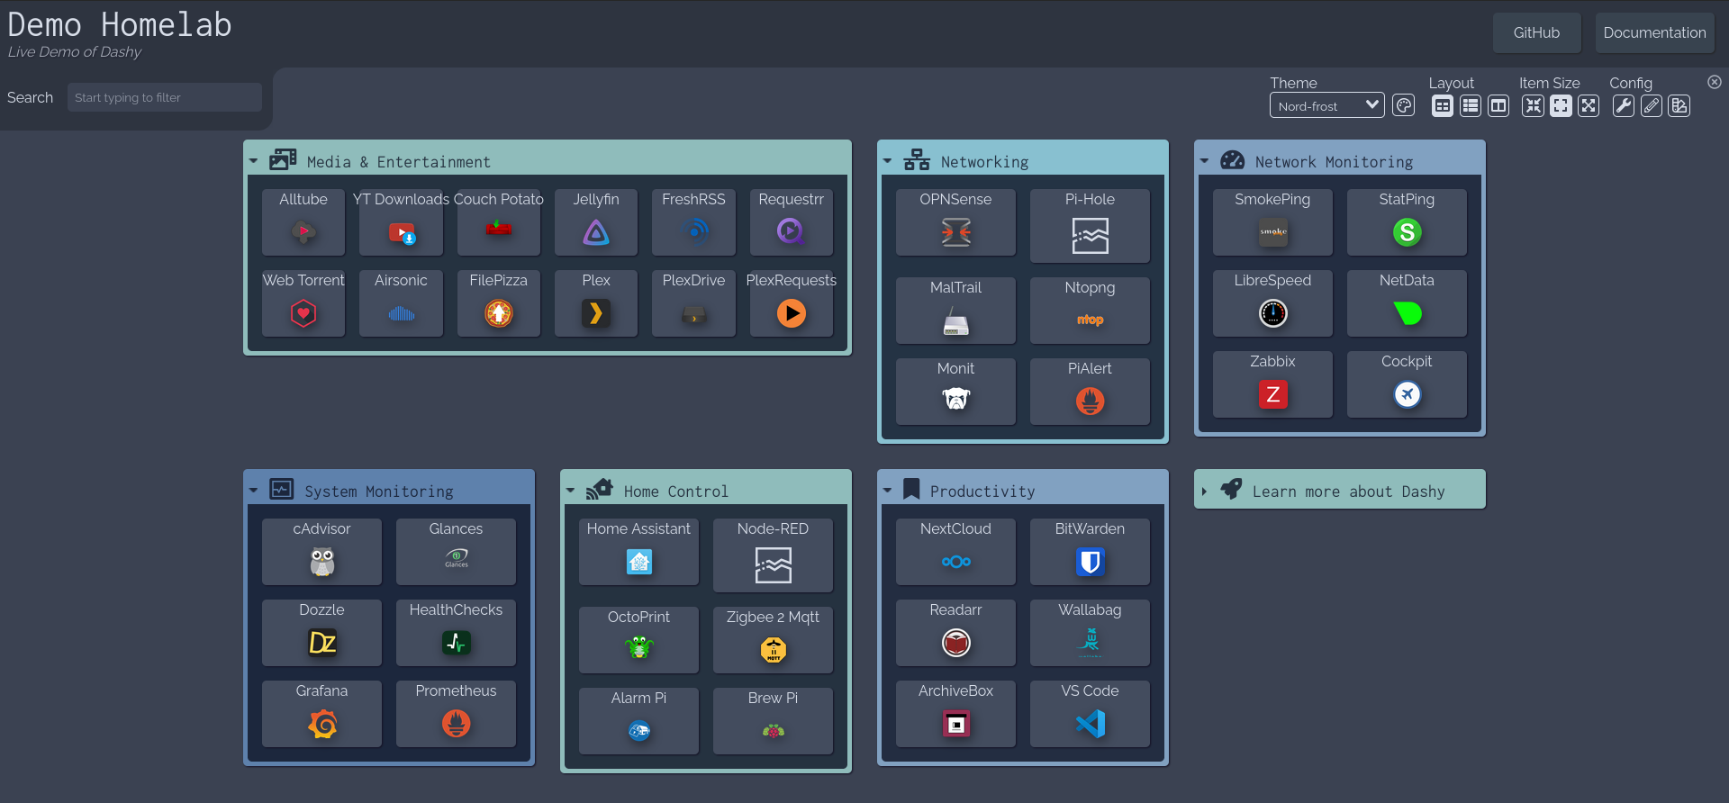Click the GitHub button

coord(1536,32)
